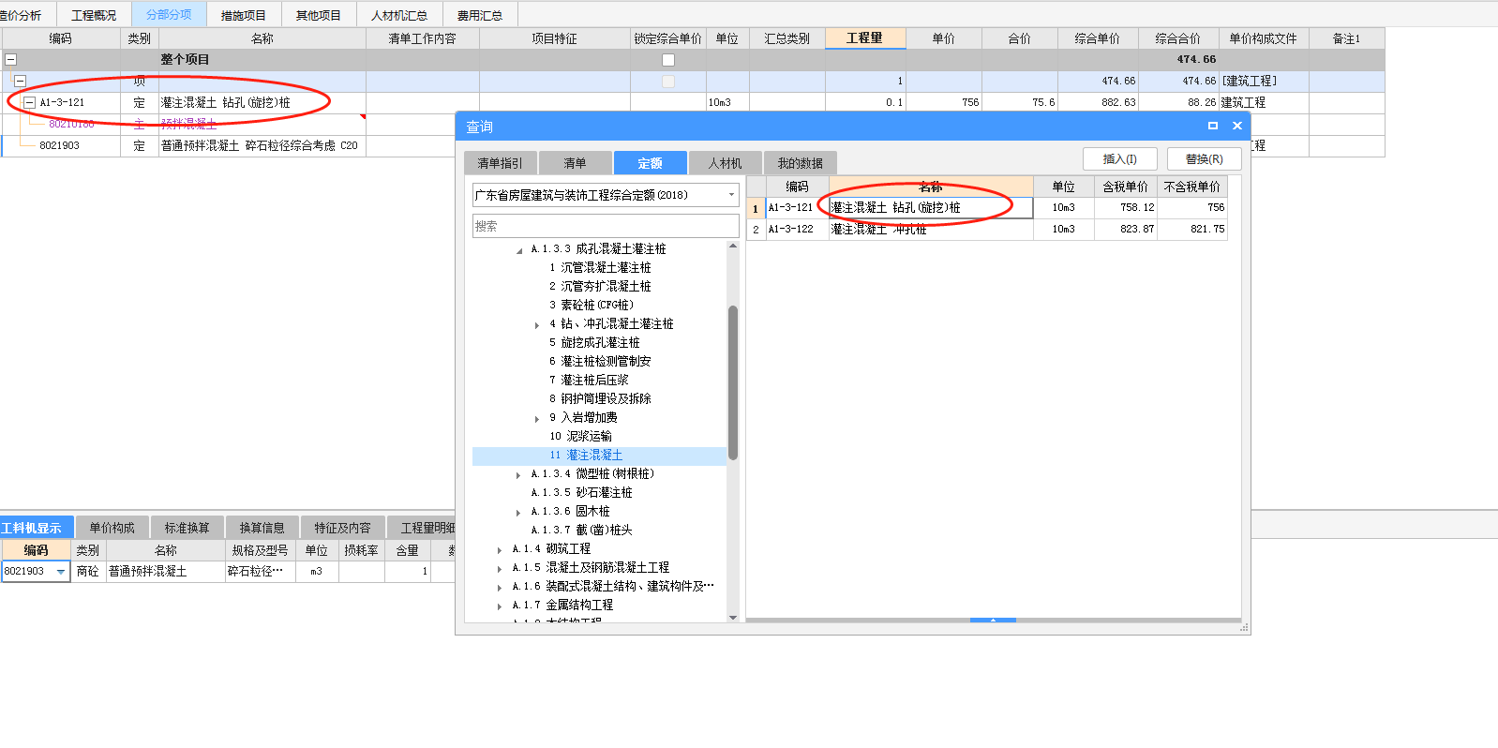The height and width of the screenshot is (748, 1498).
Task: Select the A.1.3.5 砂石灌注桩 tree item
Action: [x=581, y=493]
